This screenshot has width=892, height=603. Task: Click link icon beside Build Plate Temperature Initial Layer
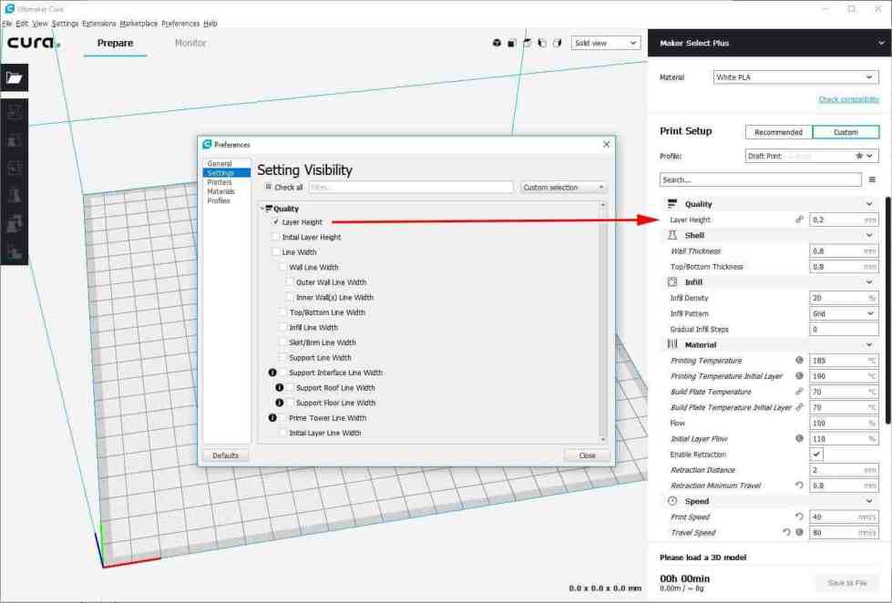(799, 407)
